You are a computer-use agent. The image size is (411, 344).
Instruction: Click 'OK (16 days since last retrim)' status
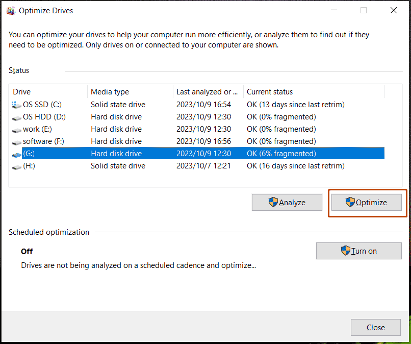(x=295, y=166)
